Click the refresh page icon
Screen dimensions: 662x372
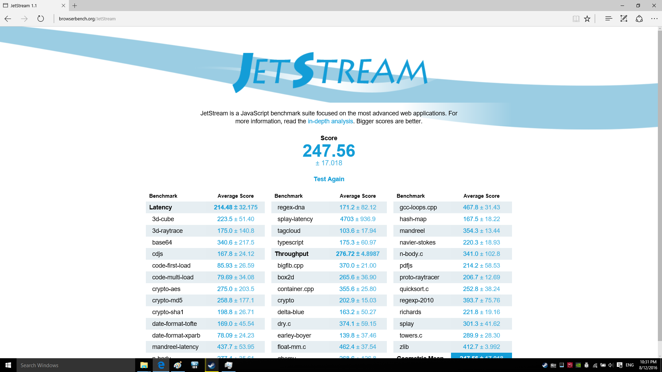coord(41,19)
